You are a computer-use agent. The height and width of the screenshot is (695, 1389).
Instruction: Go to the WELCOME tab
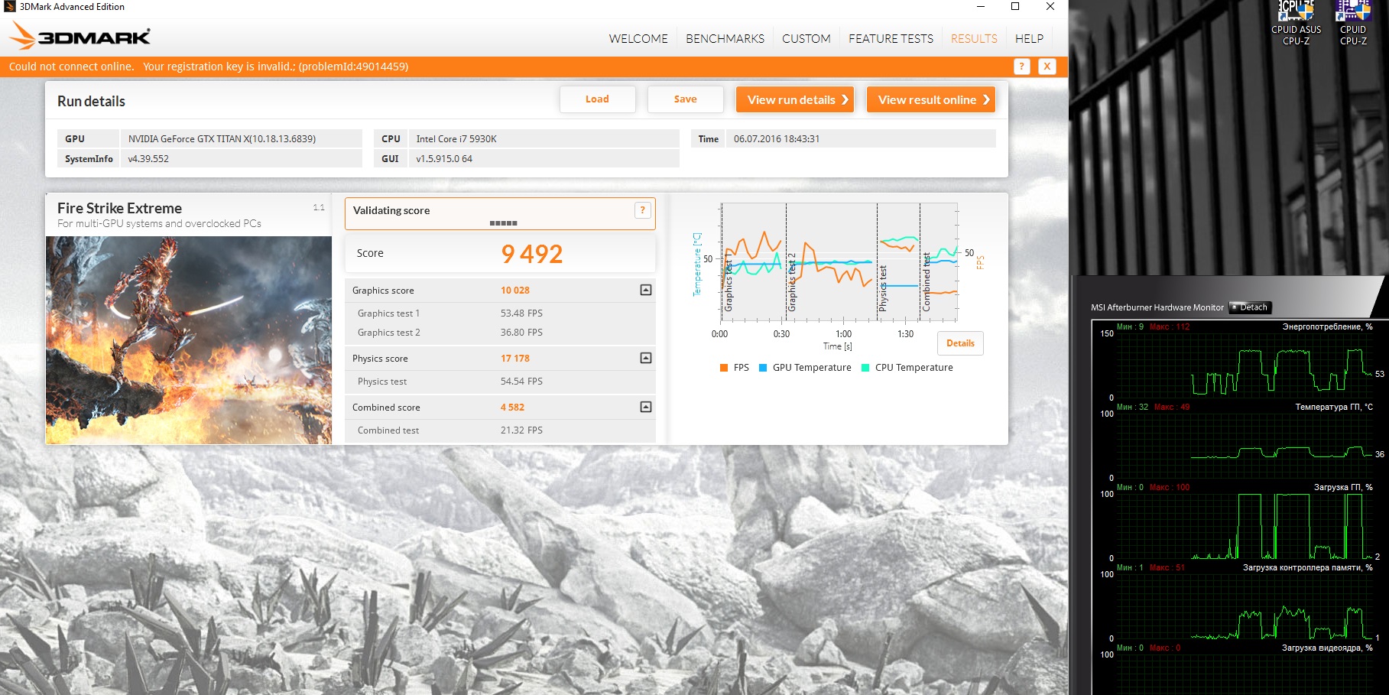tap(638, 38)
